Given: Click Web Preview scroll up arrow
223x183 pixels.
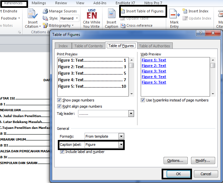Looking at the screenshot, I should (213, 60).
